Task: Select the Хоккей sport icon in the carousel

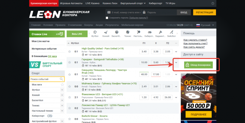Action: coord(106,32)
